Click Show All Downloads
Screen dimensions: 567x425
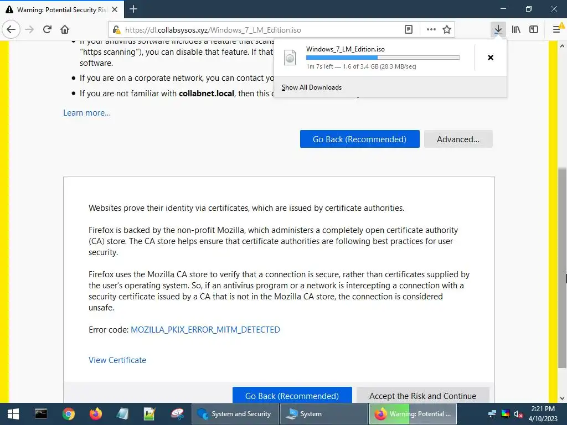tap(312, 87)
